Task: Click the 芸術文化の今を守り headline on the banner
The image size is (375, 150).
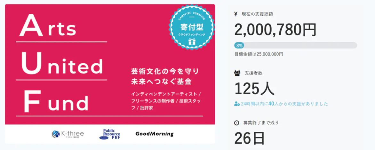Action: [x=165, y=70]
